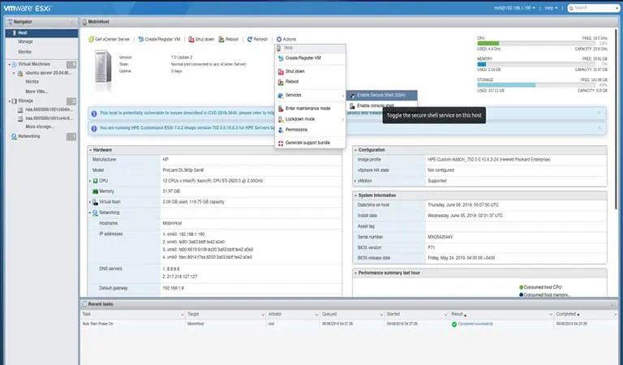Screen dimensions: 623x365
Task: Click the Recent tasks panel icon
Action: click(x=84, y=305)
